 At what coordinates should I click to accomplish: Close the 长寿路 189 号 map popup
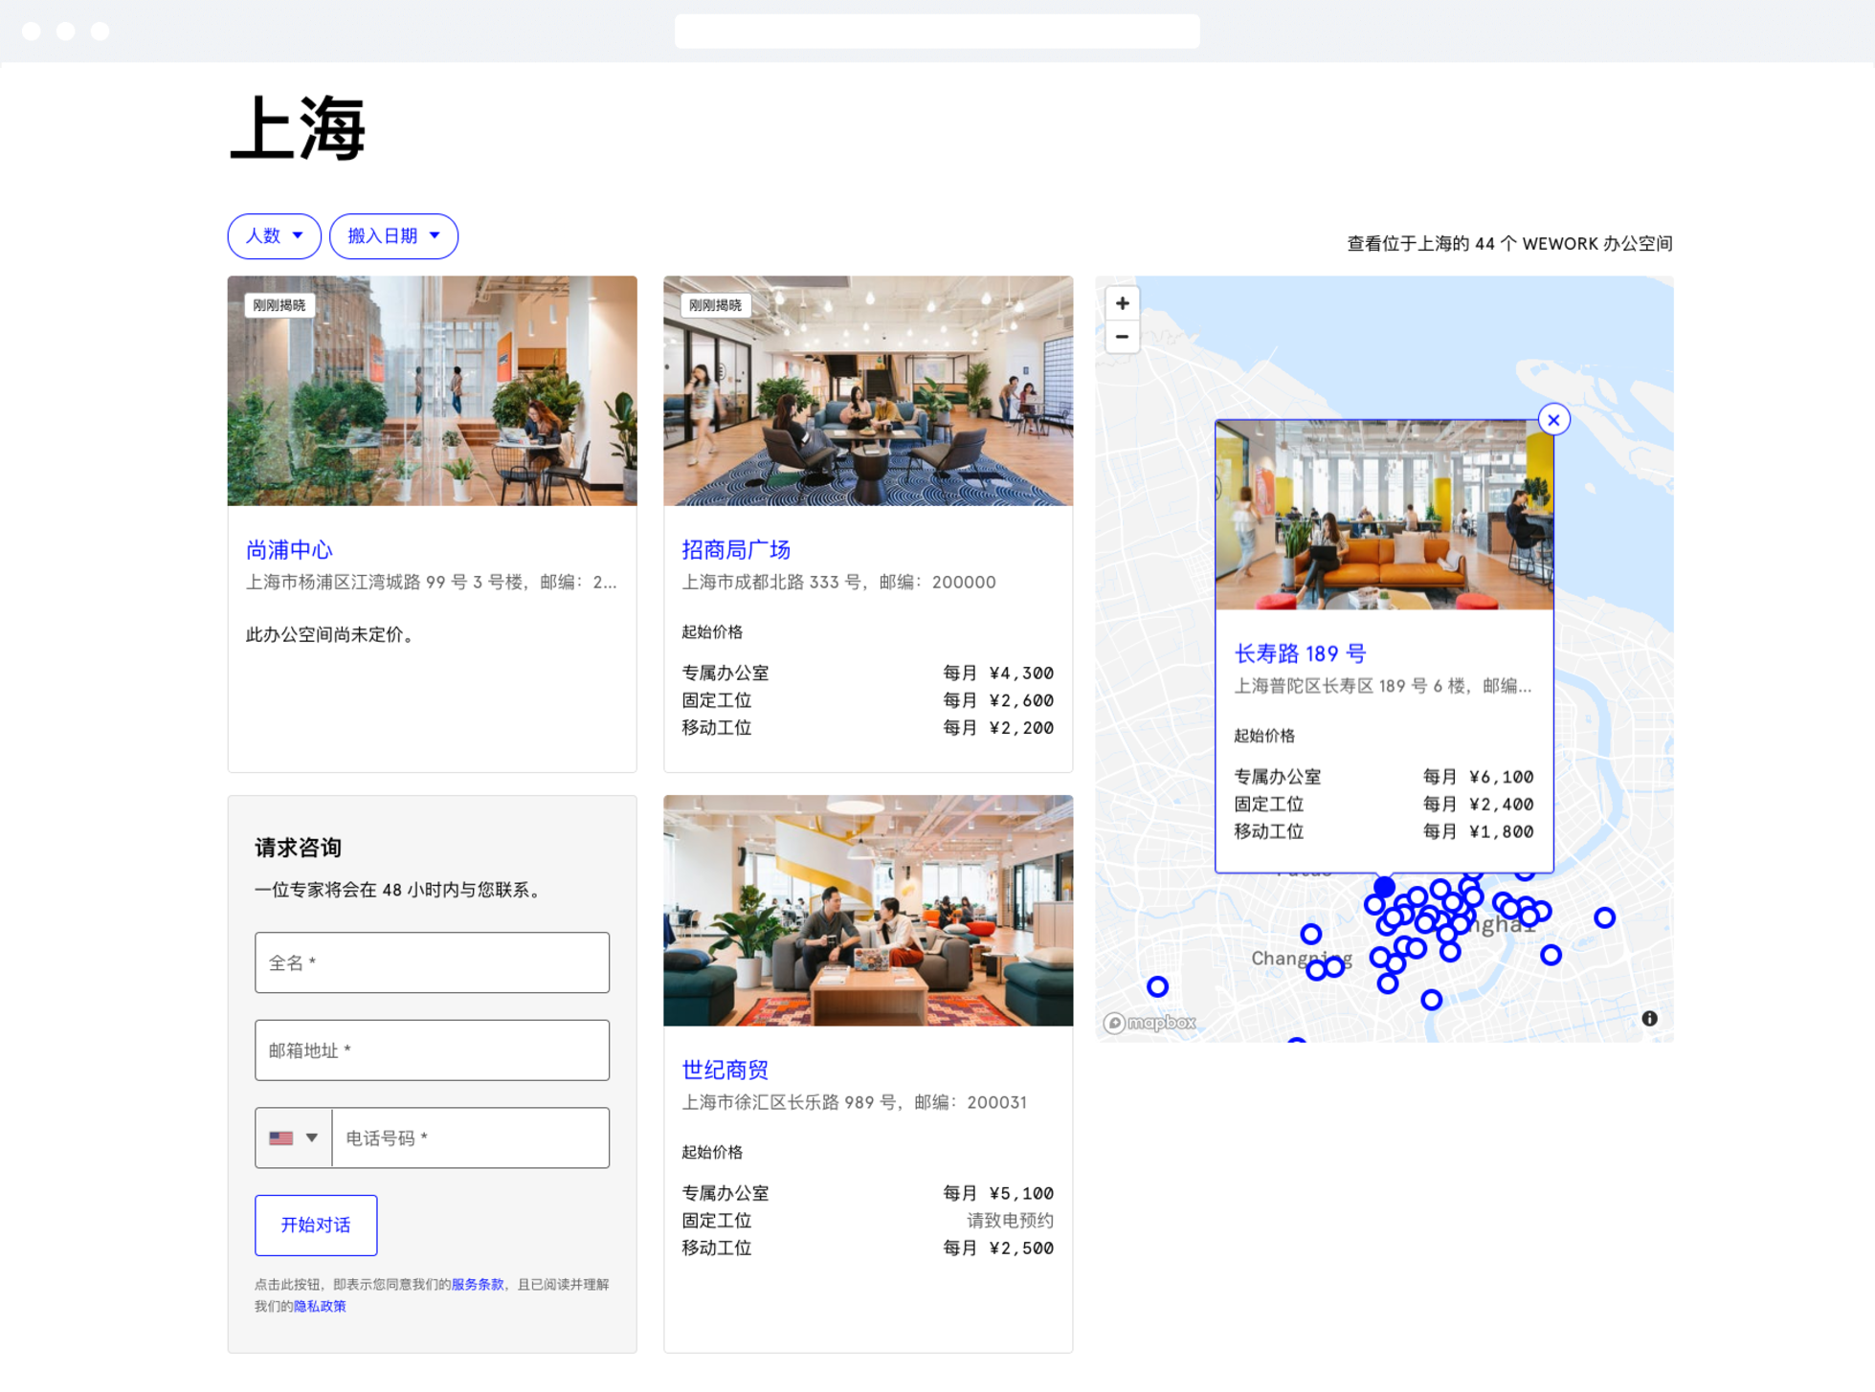coord(1553,419)
